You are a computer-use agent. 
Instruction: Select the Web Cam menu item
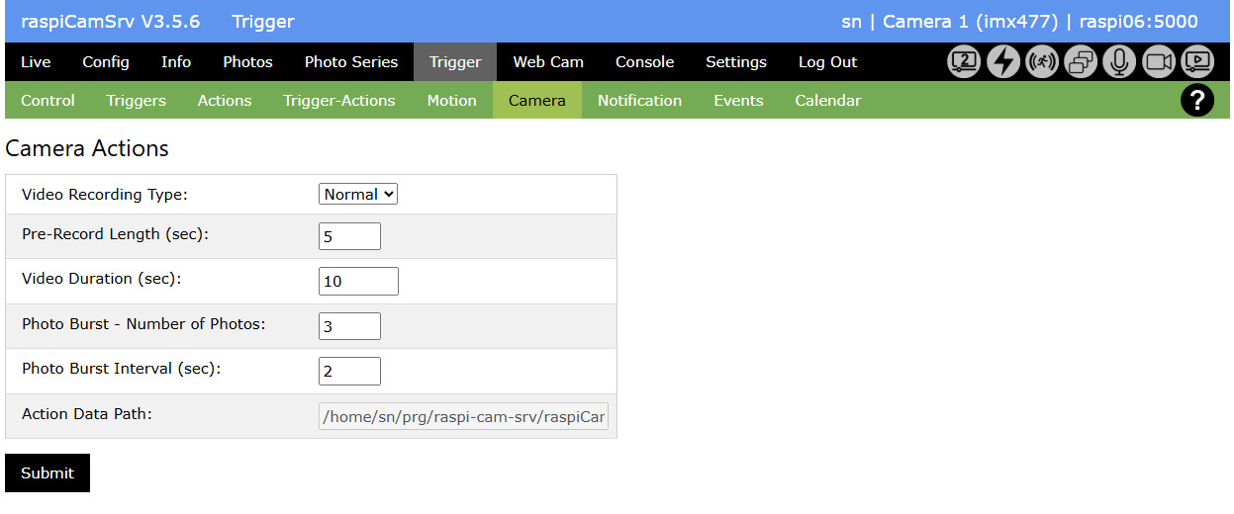(548, 62)
